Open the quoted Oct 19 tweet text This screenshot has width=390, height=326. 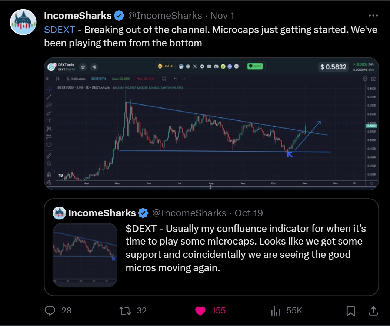tap(246, 248)
